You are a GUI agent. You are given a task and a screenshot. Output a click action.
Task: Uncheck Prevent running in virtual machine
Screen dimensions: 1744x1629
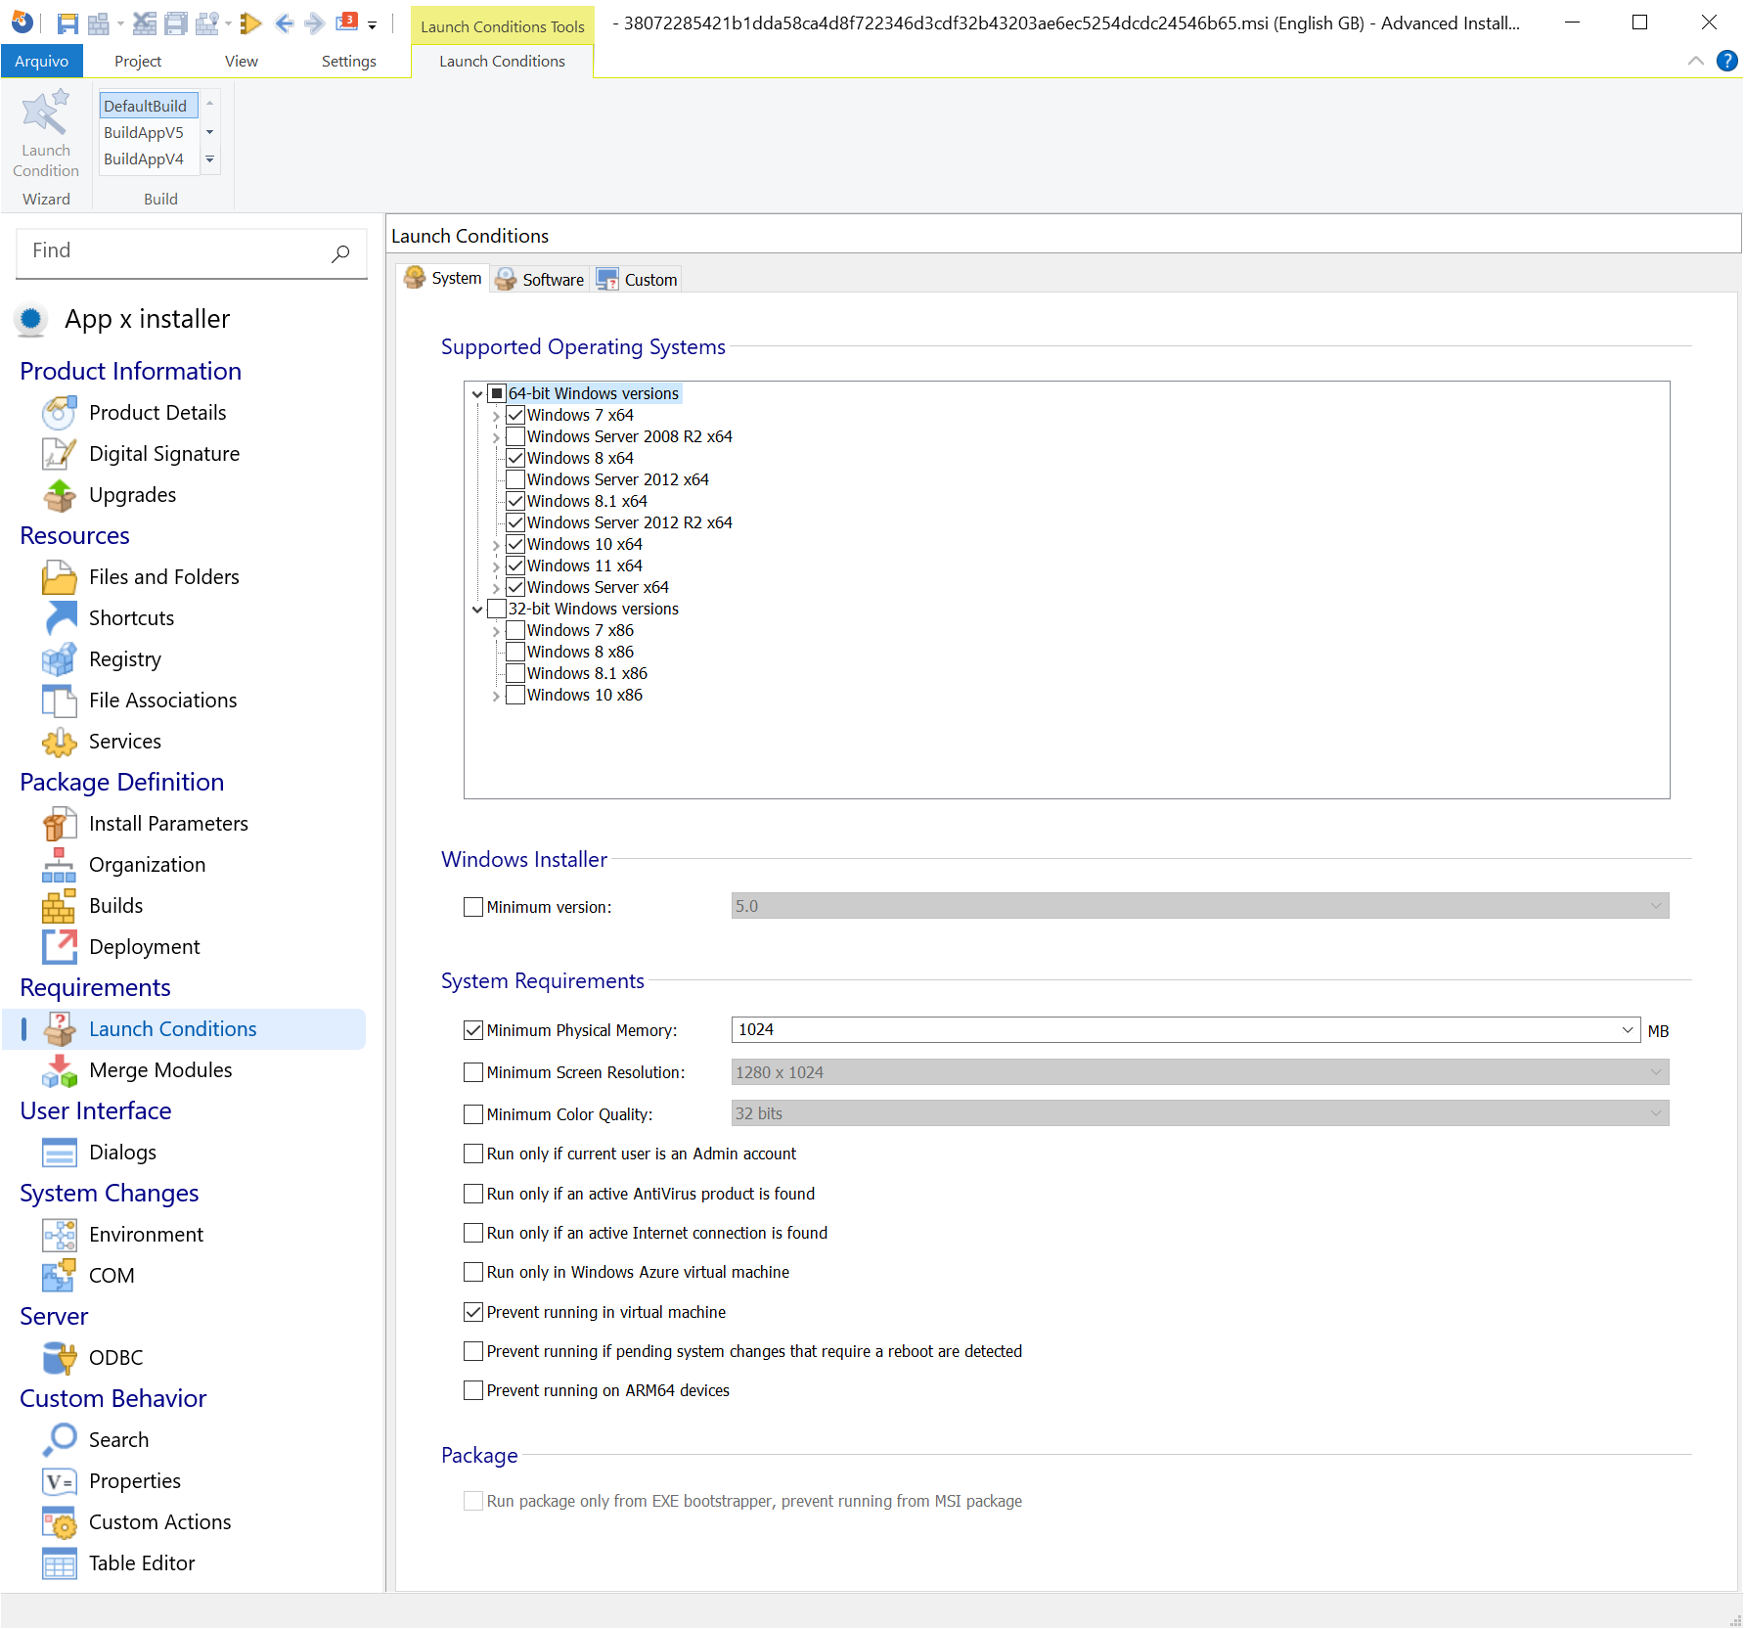(473, 1312)
